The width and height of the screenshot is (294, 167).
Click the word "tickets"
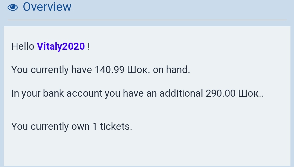coord(116,127)
